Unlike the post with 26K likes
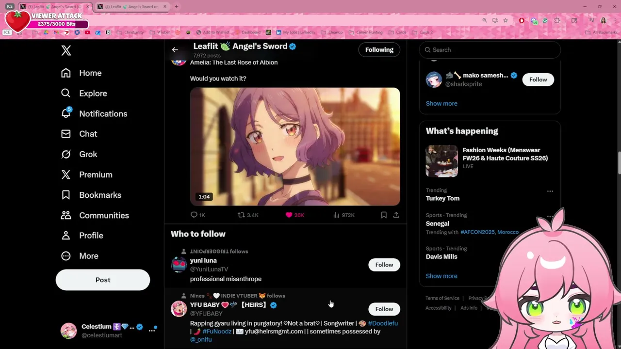 [x=294, y=215]
